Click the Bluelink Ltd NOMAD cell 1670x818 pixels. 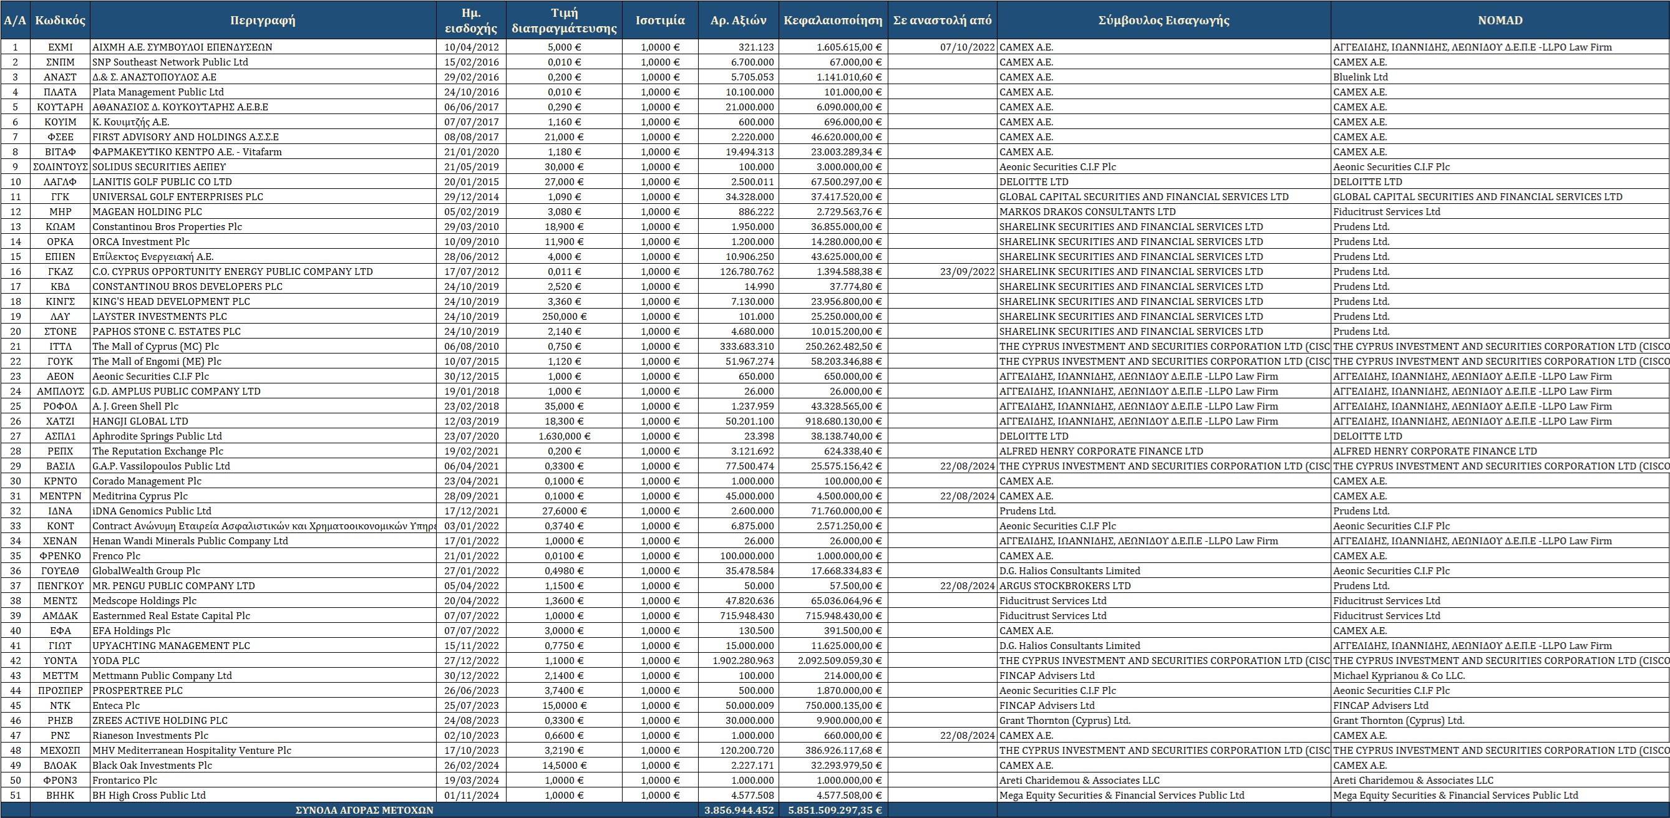1500,77
